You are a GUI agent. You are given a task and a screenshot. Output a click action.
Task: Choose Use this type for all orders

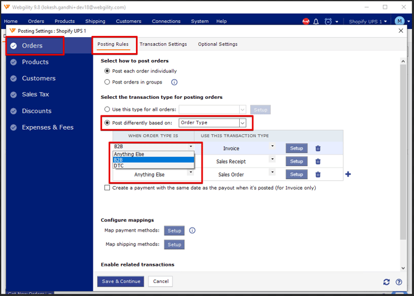108,109
